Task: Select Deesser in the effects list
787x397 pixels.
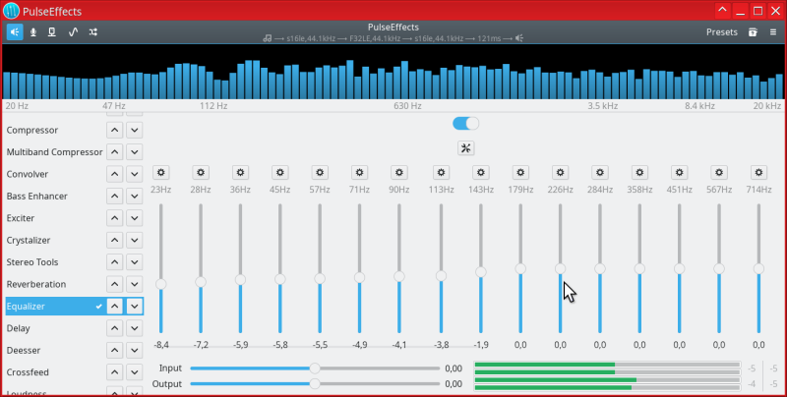Action: (x=23, y=351)
